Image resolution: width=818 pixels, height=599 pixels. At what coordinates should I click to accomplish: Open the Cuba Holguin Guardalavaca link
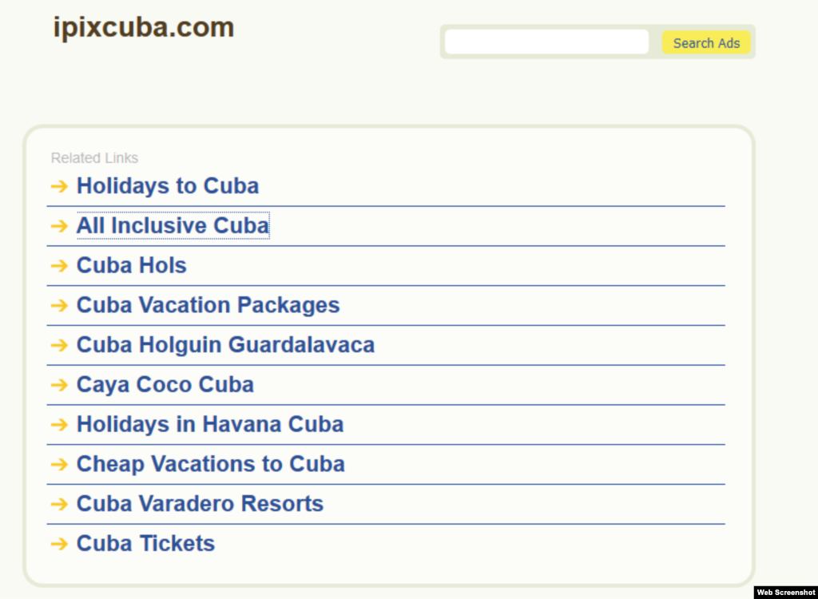tap(225, 345)
